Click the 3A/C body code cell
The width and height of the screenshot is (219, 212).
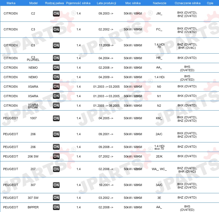point(159,185)
